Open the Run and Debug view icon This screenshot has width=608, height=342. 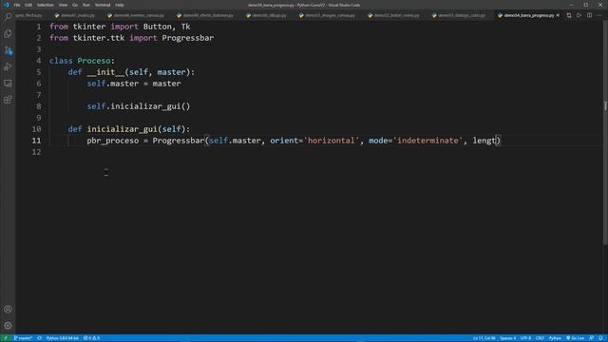pos(8,66)
